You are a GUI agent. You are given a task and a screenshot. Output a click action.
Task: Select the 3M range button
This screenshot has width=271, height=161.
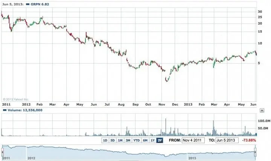[x=128, y=140]
